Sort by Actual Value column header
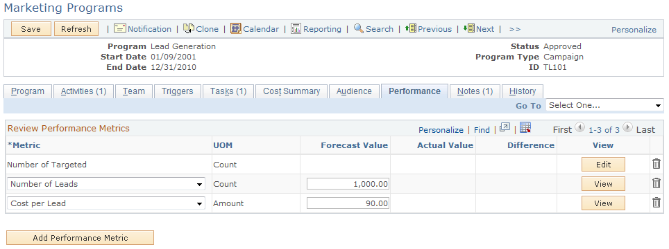 pyautogui.click(x=445, y=145)
